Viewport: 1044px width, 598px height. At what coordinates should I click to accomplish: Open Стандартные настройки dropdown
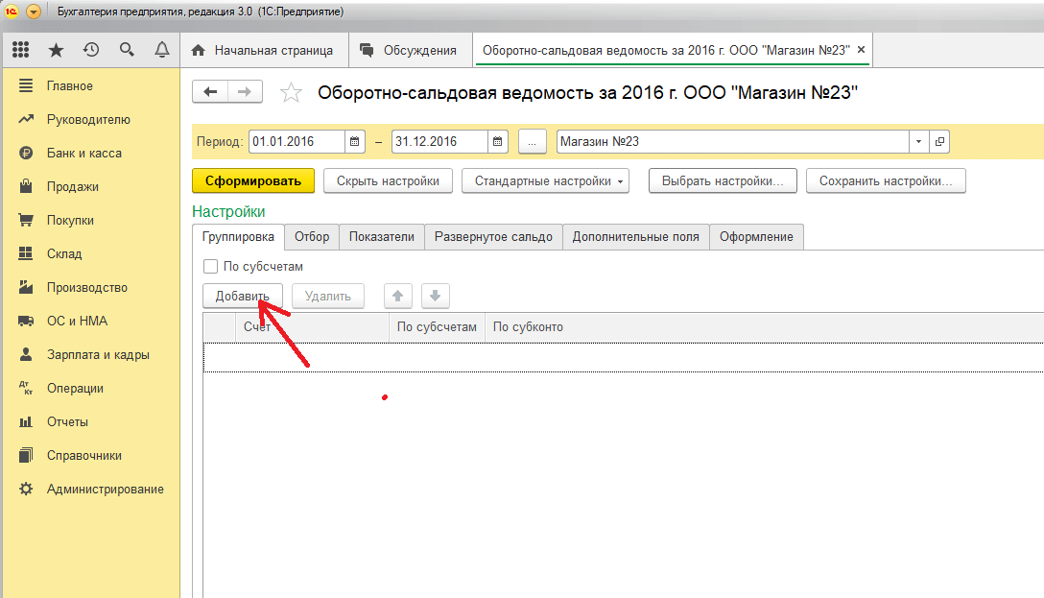point(545,180)
